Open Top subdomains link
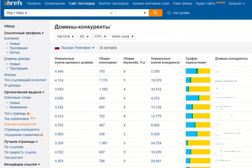 (16, 119)
